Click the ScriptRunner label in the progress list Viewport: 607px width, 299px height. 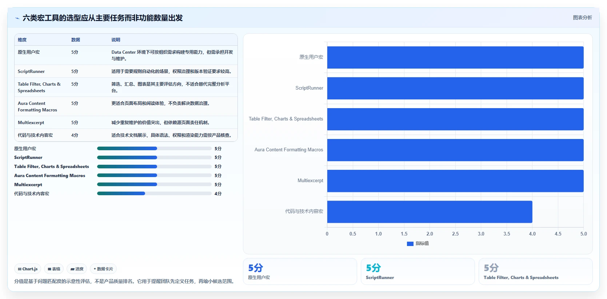click(28, 157)
